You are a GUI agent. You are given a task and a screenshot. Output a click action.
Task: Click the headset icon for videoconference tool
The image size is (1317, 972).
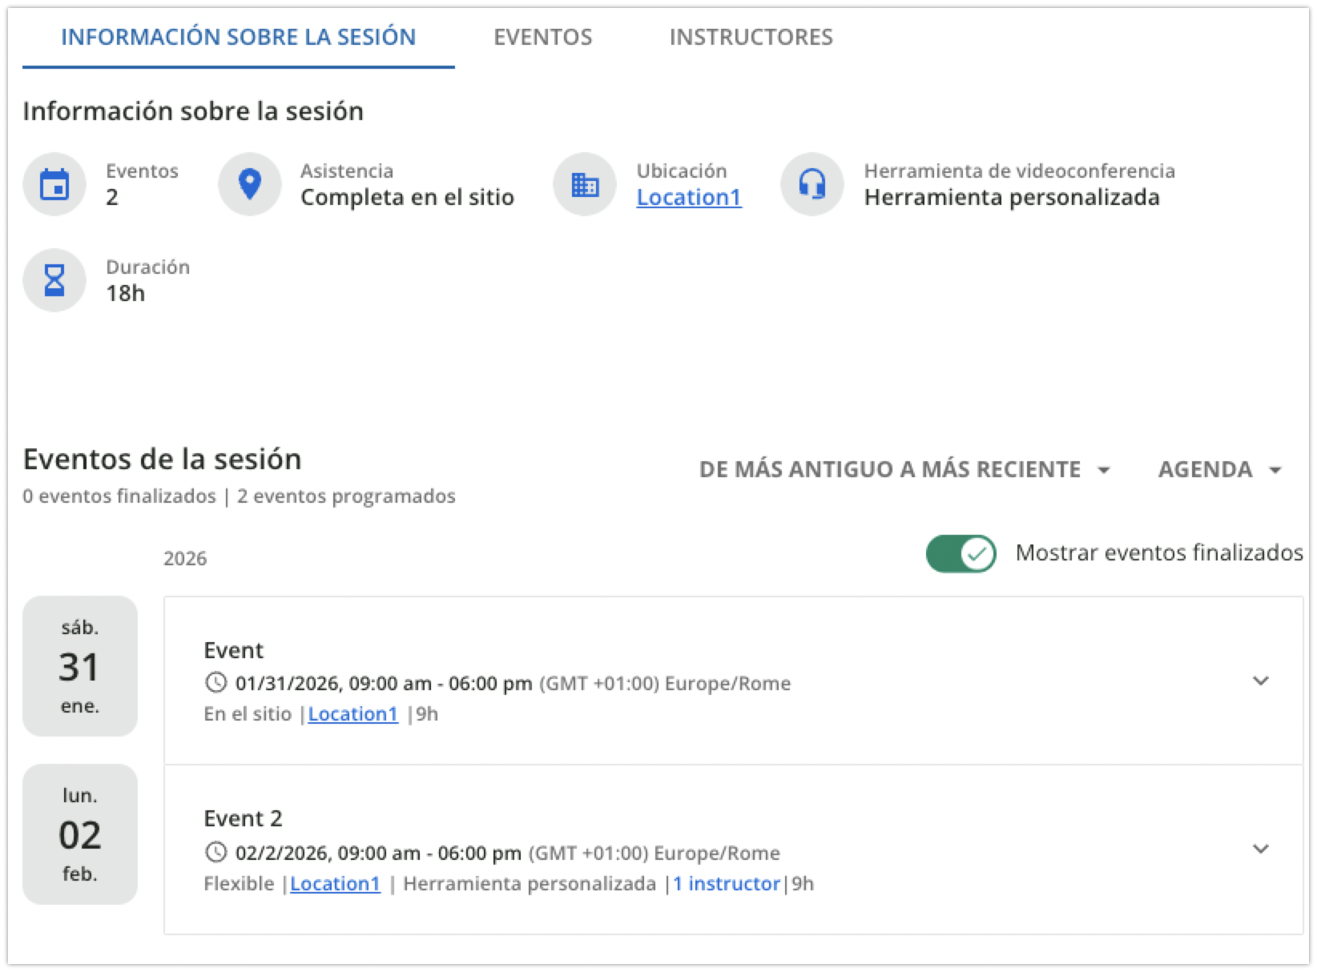(x=812, y=184)
